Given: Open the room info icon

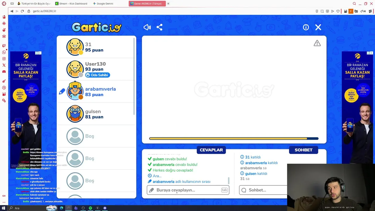Looking at the screenshot, I should pos(306,27).
